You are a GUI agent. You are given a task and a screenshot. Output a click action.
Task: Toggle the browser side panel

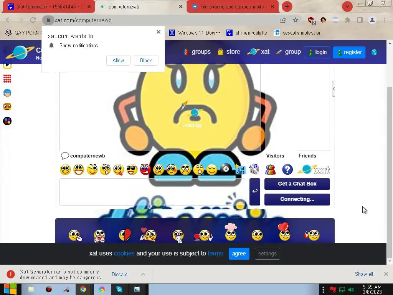coord(360,20)
